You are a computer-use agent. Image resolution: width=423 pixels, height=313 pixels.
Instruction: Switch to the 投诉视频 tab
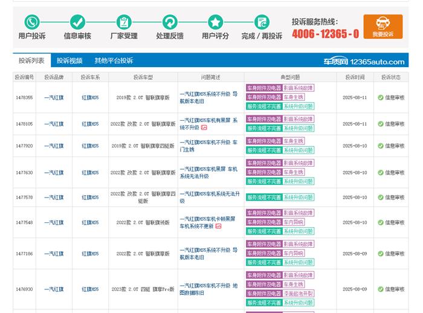coord(69,60)
